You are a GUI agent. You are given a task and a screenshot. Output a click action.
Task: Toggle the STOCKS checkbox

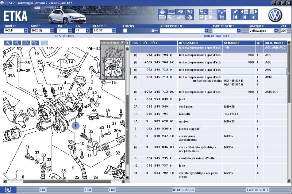pyautogui.click(x=125, y=31)
